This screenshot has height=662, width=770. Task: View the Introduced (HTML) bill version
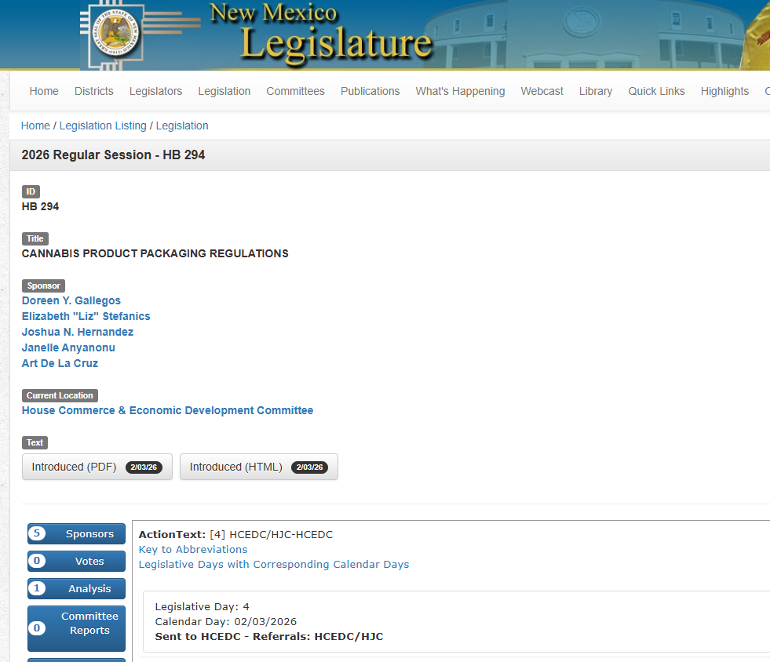click(258, 467)
